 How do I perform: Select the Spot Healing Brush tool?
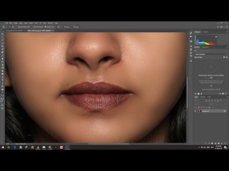point(2,53)
